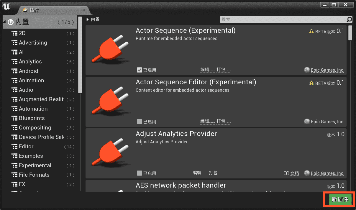Expand the 内置 breadcrumb arrow

coord(88,19)
